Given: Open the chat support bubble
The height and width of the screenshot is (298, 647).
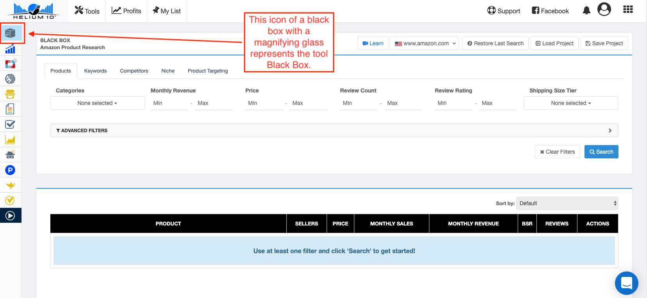Looking at the screenshot, I should click(626, 283).
